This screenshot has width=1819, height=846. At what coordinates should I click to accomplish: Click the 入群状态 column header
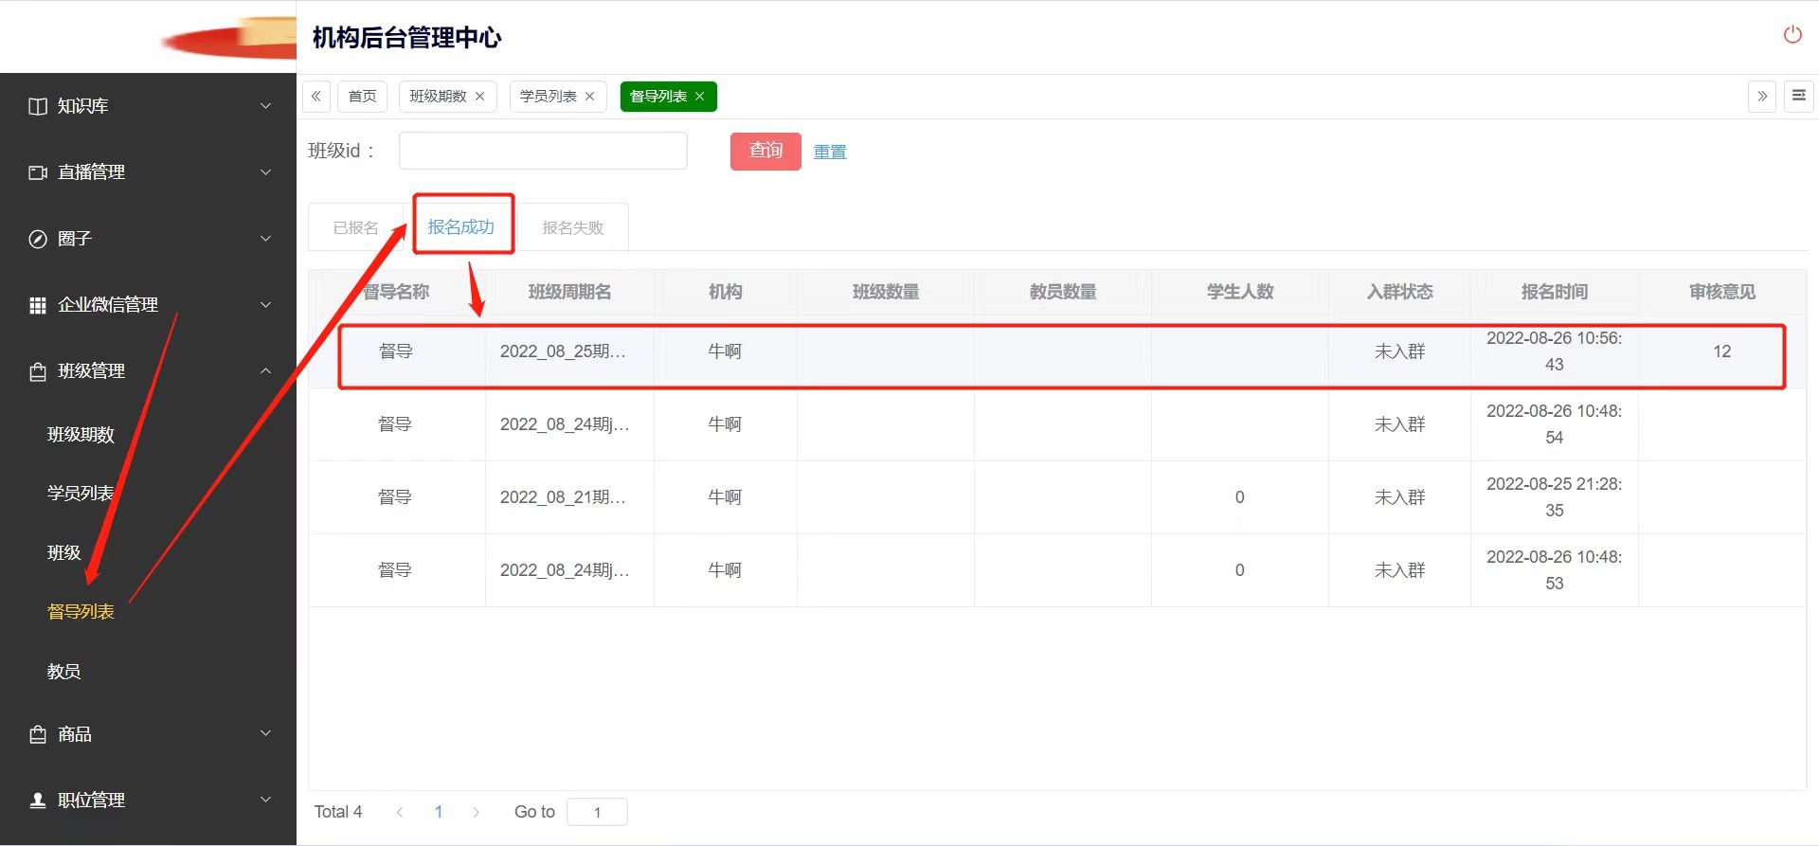1399,293
